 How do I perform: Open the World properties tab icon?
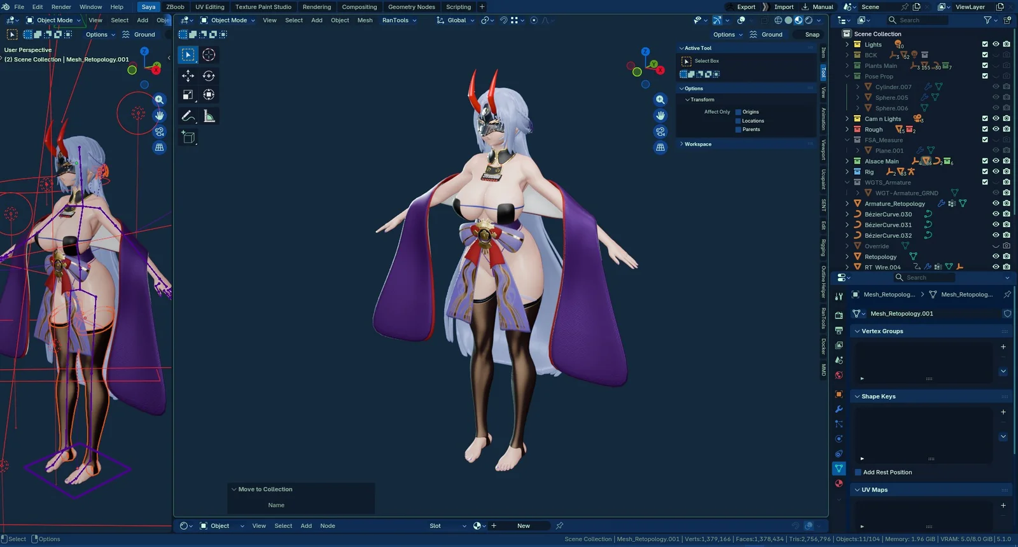pos(839,375)
